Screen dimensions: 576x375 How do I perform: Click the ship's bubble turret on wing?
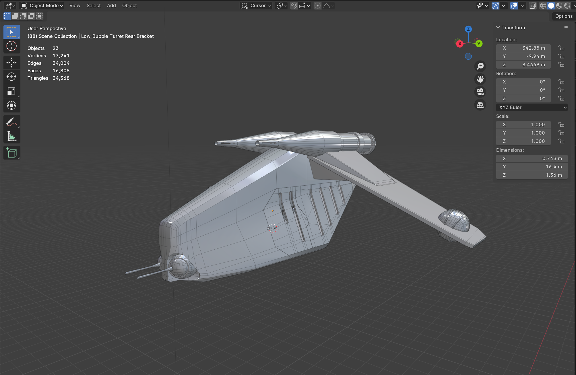point(455,220)
